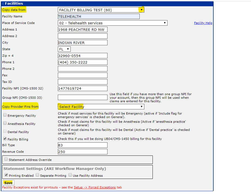Click the Group NPI (CMS-1500 33) label
251x195 pixels.
tap(22, 98)
